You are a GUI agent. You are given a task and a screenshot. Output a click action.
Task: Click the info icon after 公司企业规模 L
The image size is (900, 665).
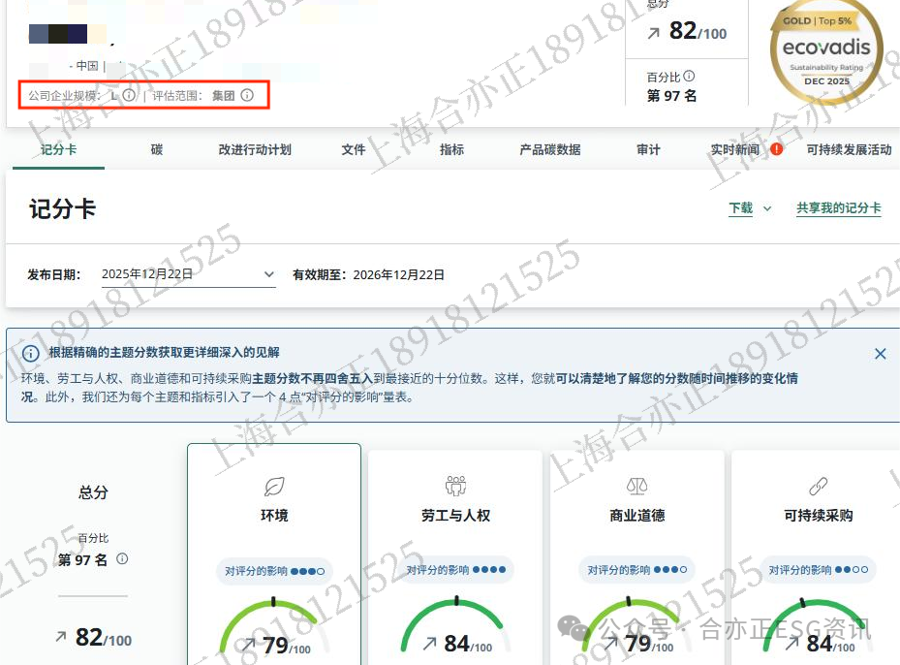tap(129, 95)
